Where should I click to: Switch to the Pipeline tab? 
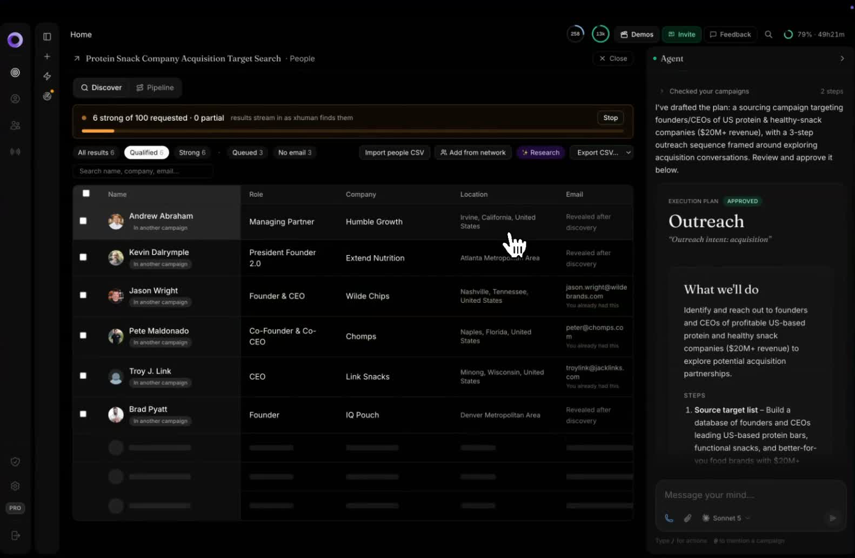click(x=155, y=88)
